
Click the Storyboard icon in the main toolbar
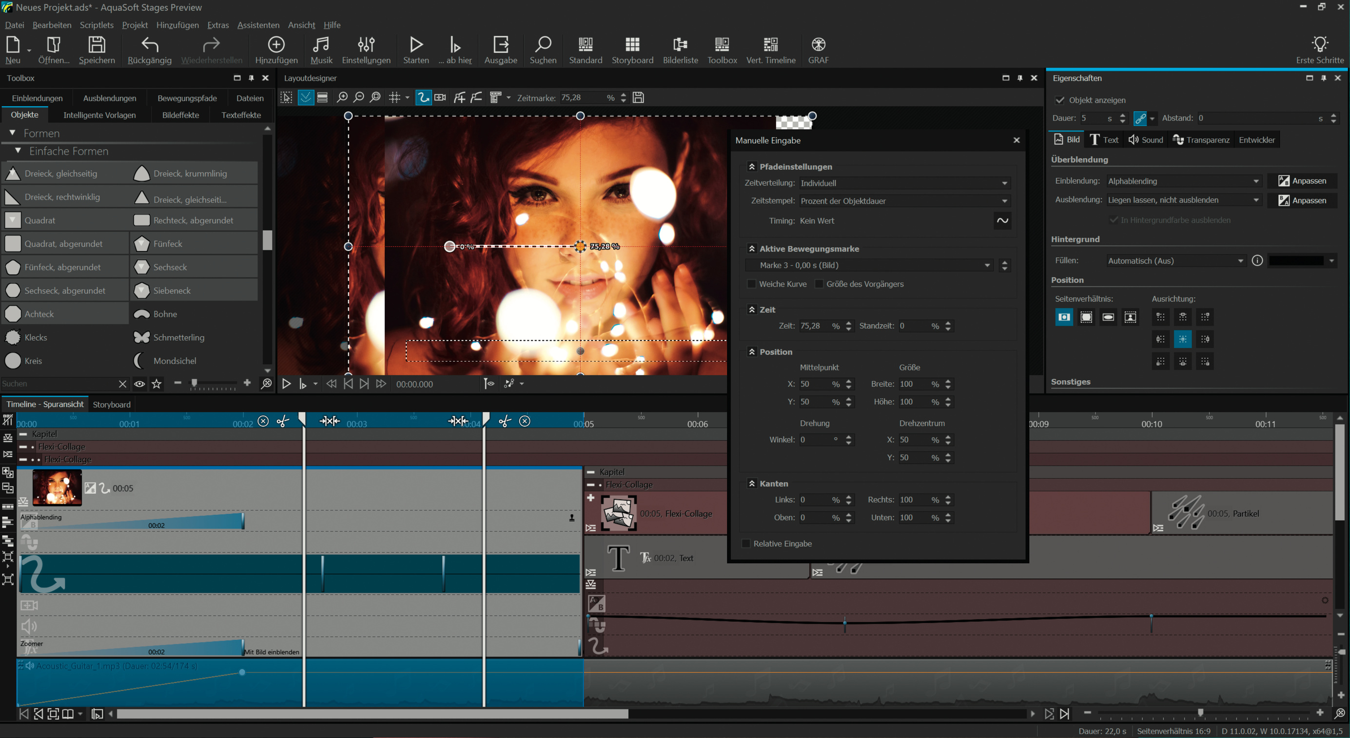click(x=632, y=44)
